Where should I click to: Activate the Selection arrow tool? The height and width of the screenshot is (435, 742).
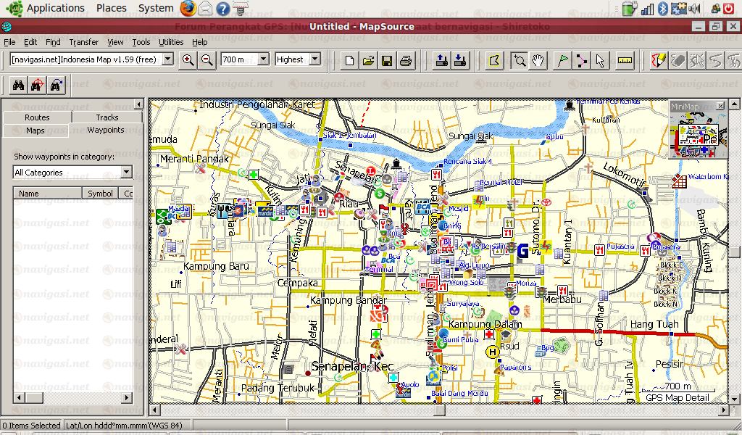(x=600, y=60)
